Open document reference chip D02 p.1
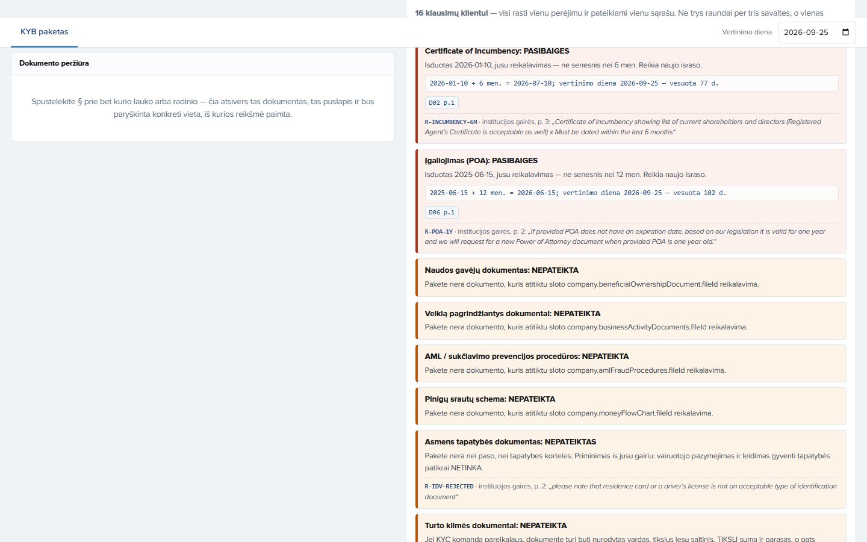Screen dimensions: 867x542 442,103
